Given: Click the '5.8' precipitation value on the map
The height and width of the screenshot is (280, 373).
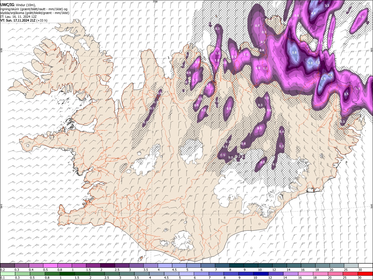Looking at the screenshot, I should tap(294, 52).
